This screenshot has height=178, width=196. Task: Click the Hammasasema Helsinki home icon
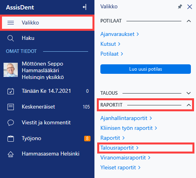(x=11, y=154)
